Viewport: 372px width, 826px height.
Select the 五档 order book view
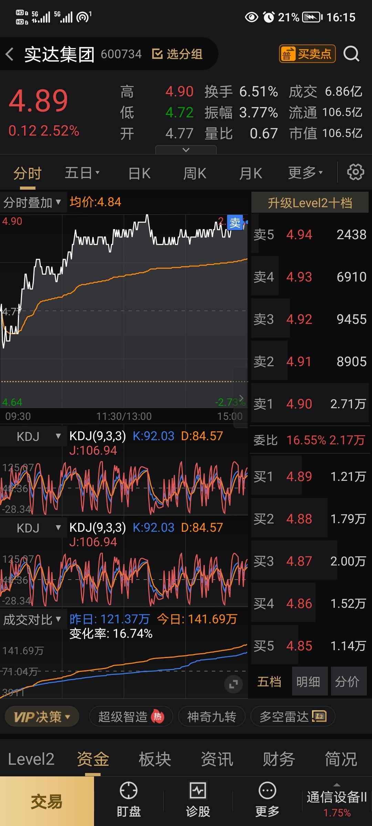coord(269,681)
